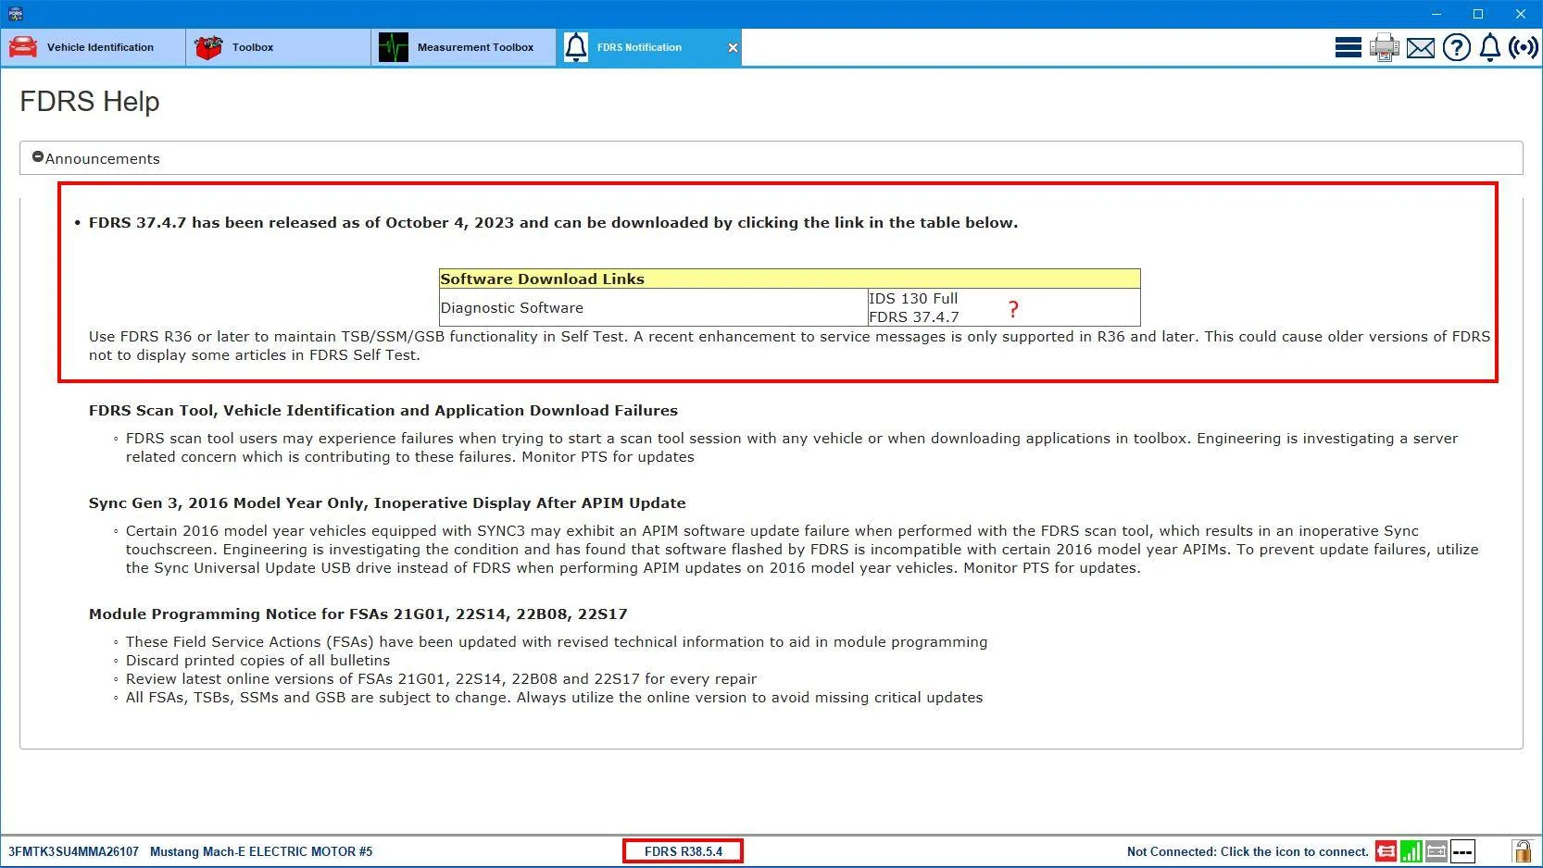Viewport: 1543px width, 868px height.
Task: Click the FDRS 37.4.7 download link
Action: (914, 316)
